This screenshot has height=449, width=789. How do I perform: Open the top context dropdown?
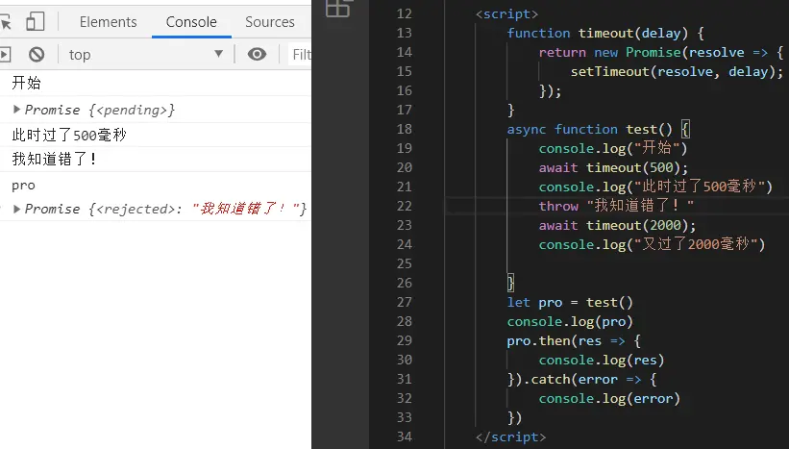pos(146,55)
